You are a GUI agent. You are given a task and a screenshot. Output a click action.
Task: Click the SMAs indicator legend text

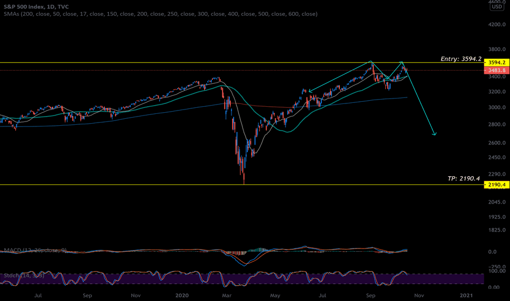click(x=161, y=14)
